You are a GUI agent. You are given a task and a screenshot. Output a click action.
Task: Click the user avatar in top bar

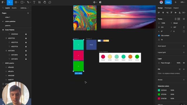[x=161, y=2]
